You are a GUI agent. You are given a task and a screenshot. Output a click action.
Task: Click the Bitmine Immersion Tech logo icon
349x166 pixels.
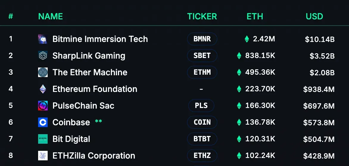point(43,39)
